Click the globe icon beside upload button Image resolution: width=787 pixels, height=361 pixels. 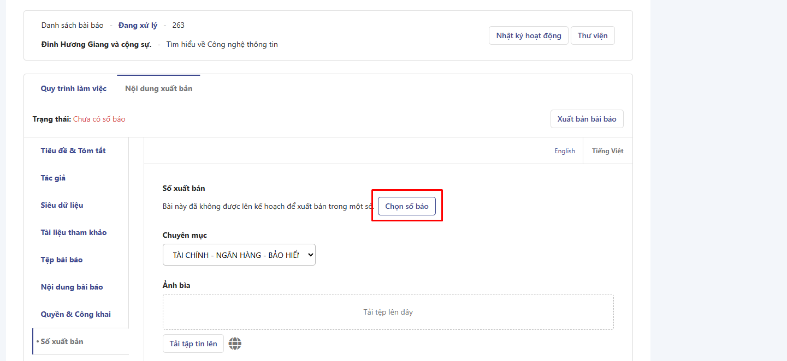coord(235,344)
